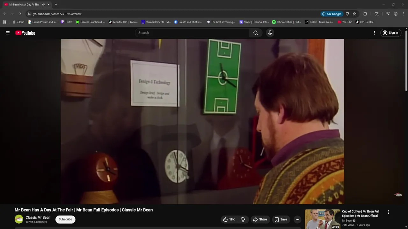Click the page vertical scrollbar
The image size is (408, 229).
pyautogui.click(x=406, y=60)
